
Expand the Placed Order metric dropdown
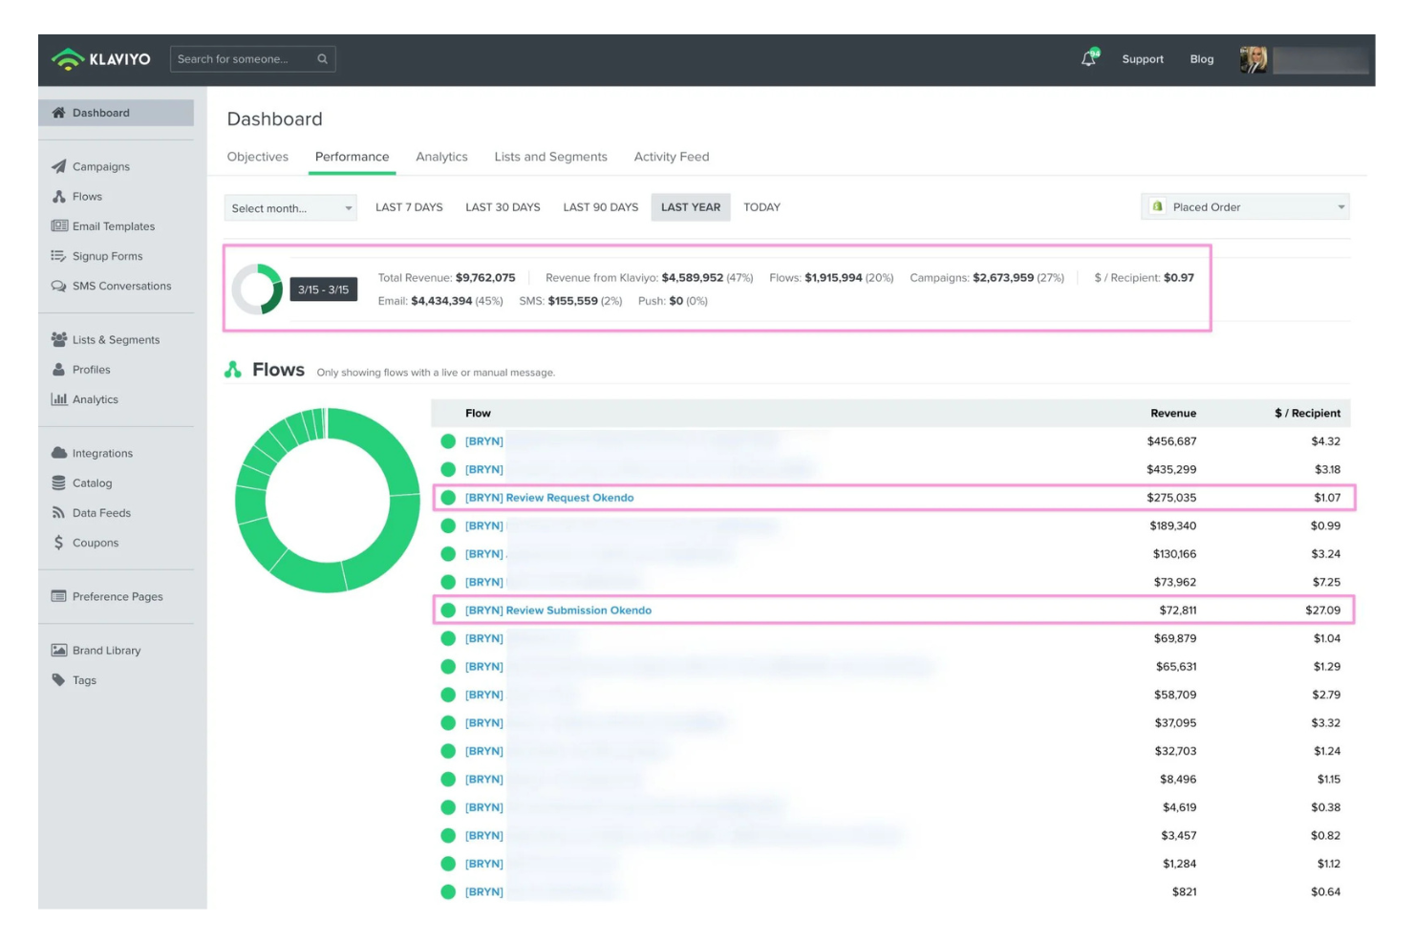(x=1245, y=207)
